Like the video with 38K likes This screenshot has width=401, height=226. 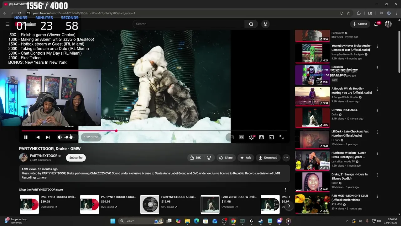pyautogui.click(x=195, y=158)
